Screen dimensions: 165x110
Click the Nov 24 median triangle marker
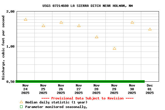click(x=25, y=19)
